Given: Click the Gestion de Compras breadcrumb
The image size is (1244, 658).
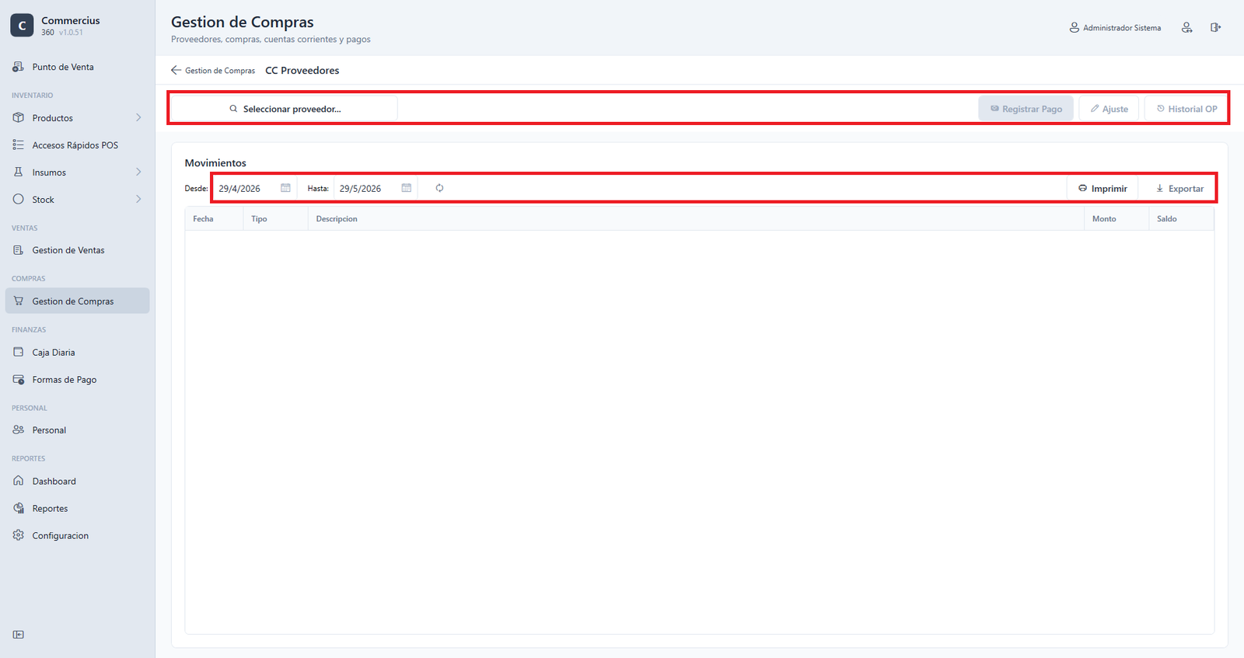Looking at the screenshot, I should (220, 71).
